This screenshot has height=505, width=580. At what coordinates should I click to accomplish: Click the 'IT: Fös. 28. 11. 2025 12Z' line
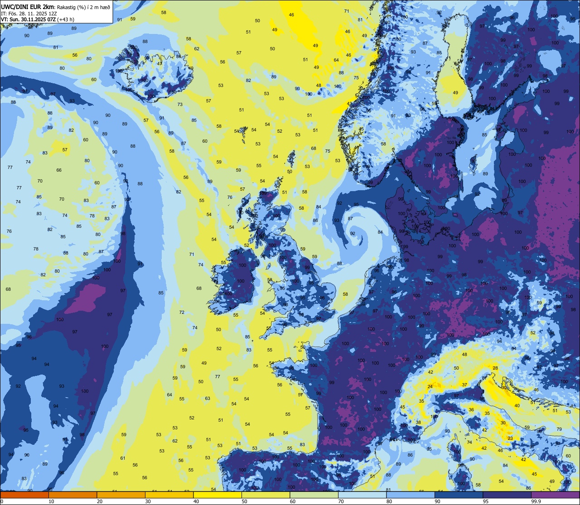point(29,13)
